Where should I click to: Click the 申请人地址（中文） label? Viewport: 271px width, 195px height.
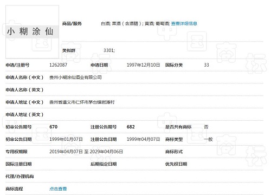[x=24, y=102]
